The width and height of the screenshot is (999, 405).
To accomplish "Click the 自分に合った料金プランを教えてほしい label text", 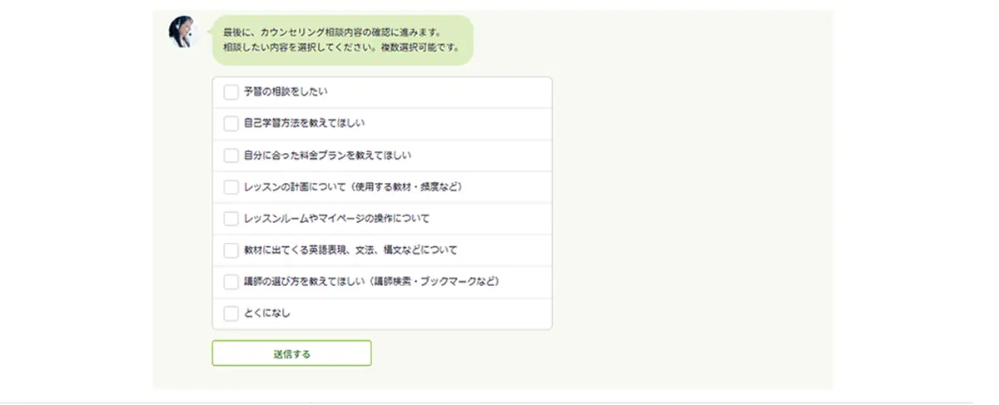I will click(328, 156).
